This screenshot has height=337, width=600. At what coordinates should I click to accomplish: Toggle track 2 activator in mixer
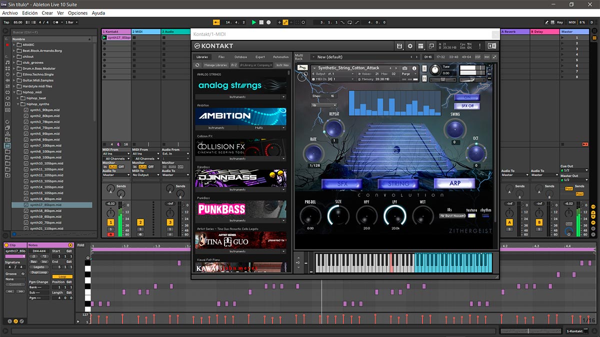pyautogui.click(x=140, y=222)
